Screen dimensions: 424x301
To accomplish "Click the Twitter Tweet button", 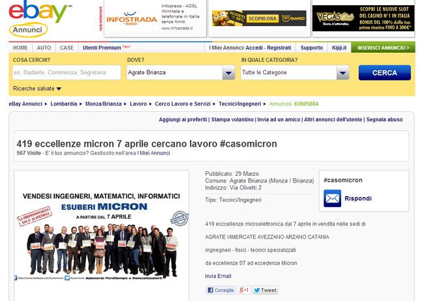I will (265, 290).
